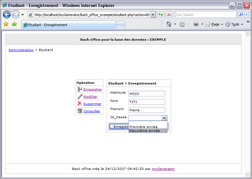
Task: Open the Tools menu dropdown
Action: (x=236, y=24)
